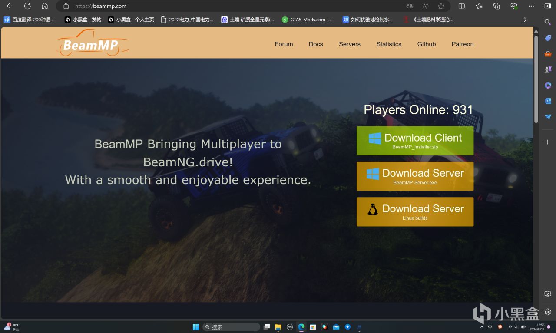
Task: Click Download Server BeamMP-Server.exe button
Action: (x=415, y=176)
